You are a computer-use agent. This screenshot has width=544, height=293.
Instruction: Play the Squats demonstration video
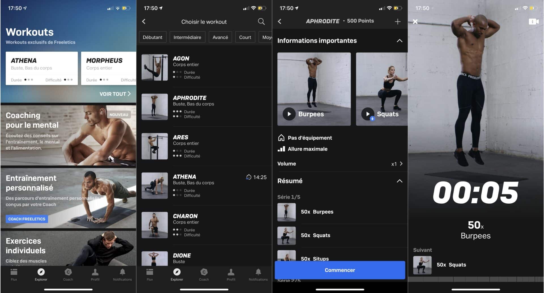368,114
